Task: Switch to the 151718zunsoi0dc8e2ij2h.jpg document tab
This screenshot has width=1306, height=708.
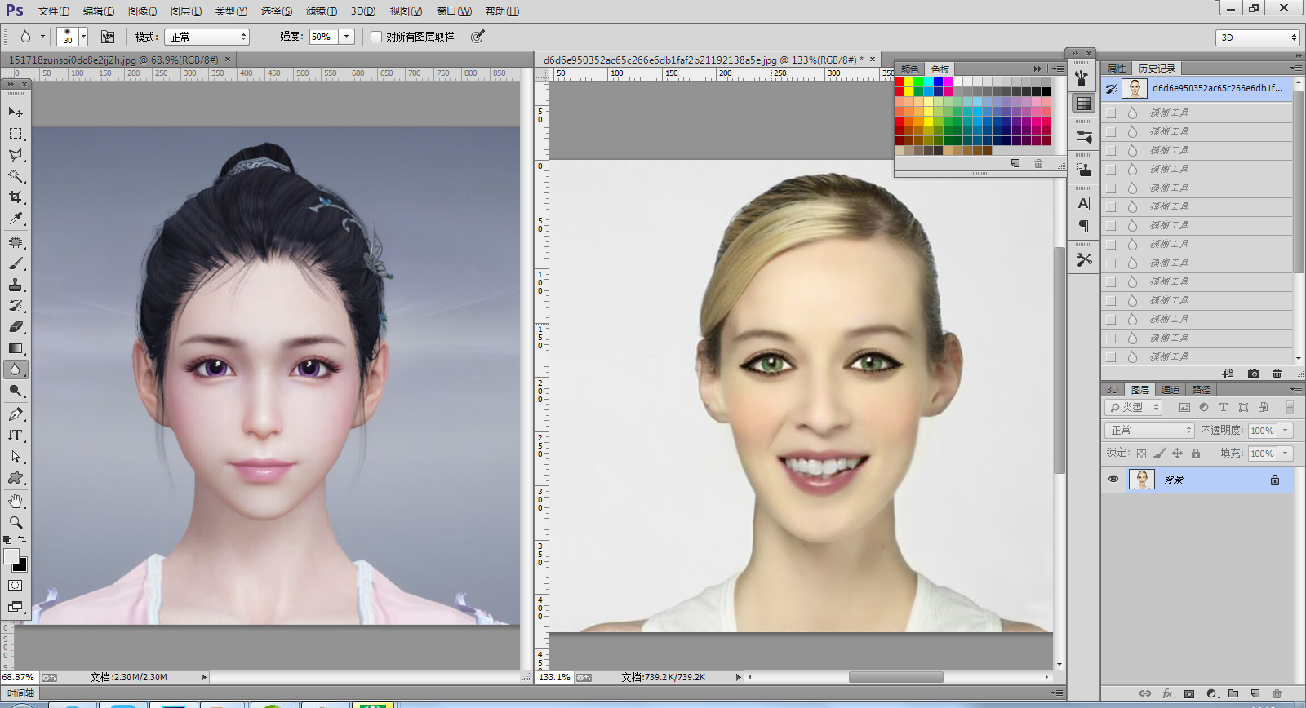Action: click(113, 60)
